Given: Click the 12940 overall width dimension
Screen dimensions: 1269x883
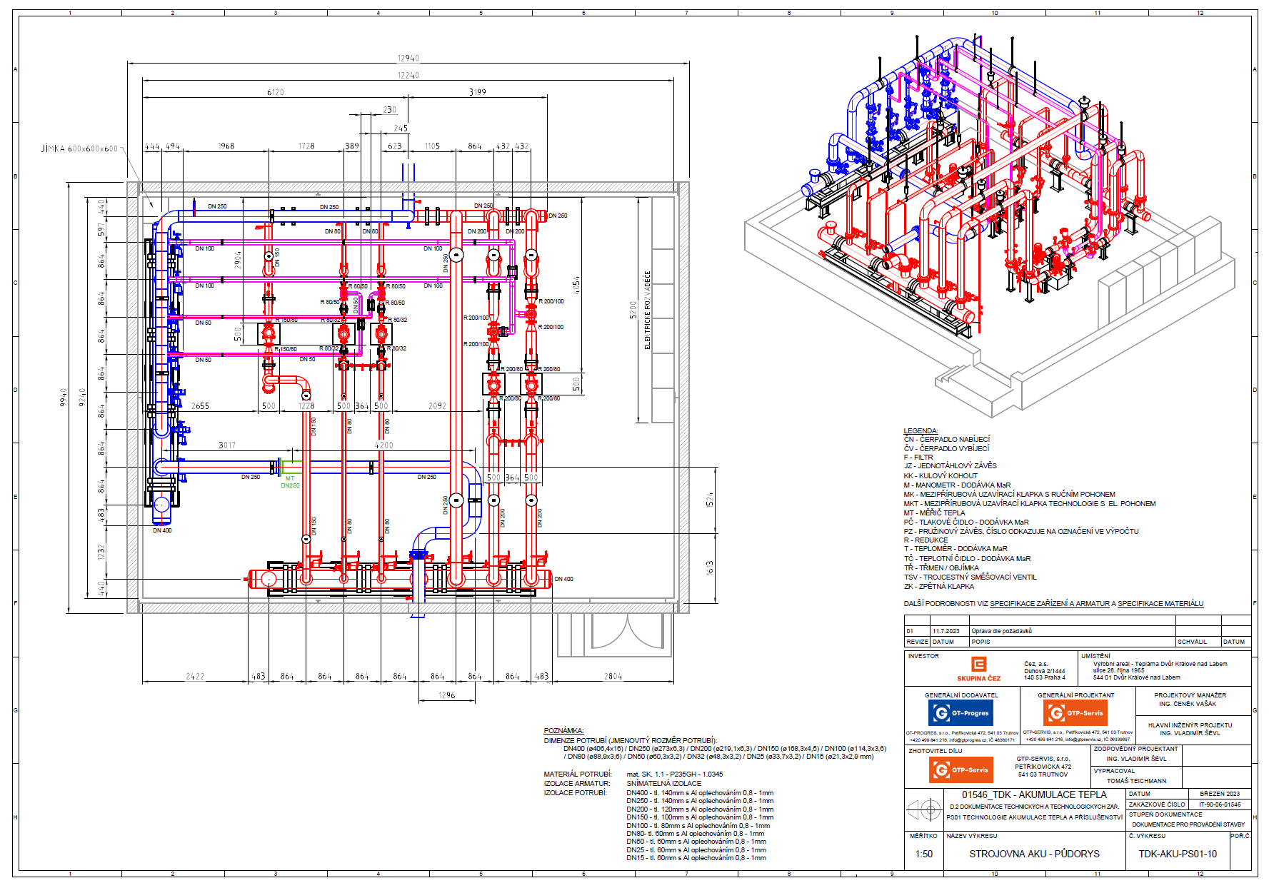Looking at the screenshot, I should [x=408, y=59].
